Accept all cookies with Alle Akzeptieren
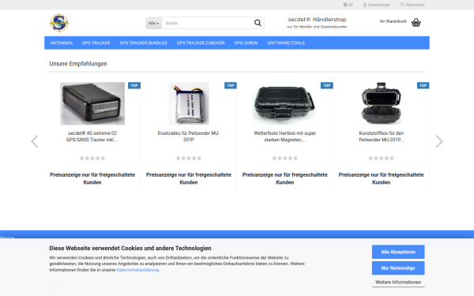This screenshot has width=474, height=296. 398,252
